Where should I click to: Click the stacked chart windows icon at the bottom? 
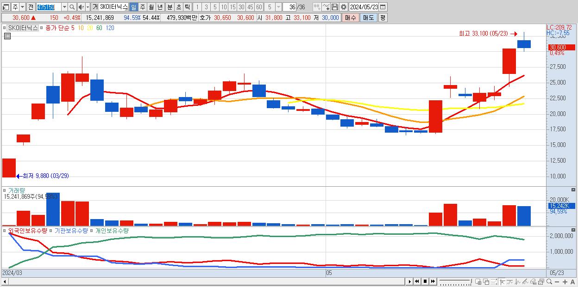pyautogui.click(x=541, y=282)
